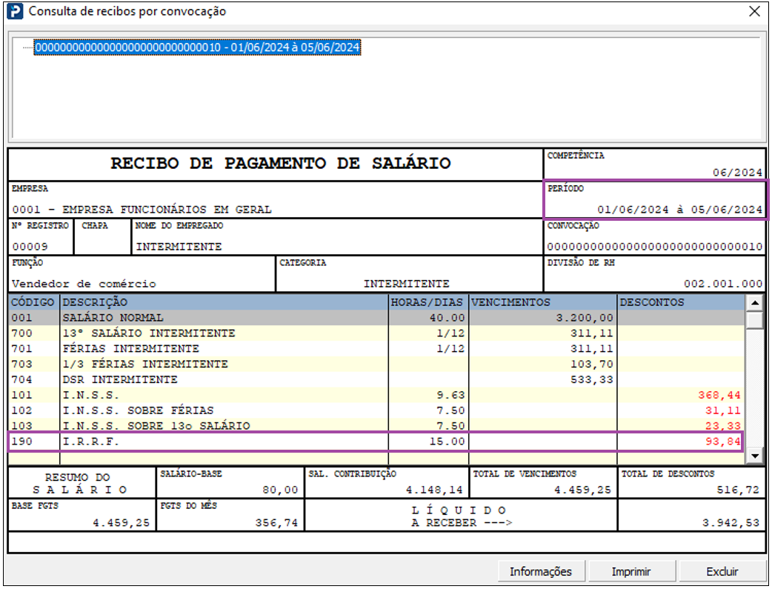Click the FGTS do mês value 356,74
The width and height of the screenshot is (772, 589).
(x=276, y=522)
